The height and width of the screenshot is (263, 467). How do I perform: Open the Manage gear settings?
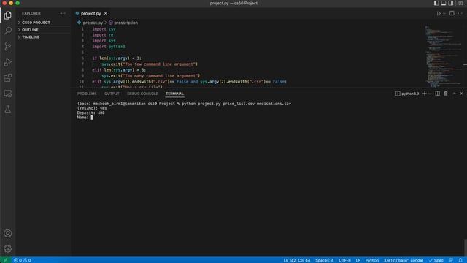click(8, 248)
